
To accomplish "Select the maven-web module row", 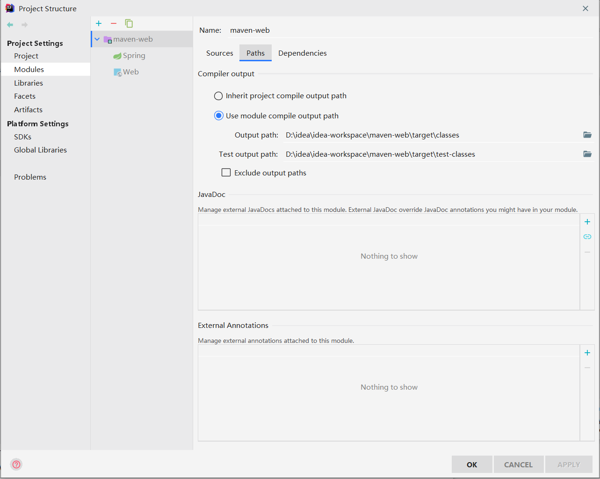I will (x=142, y=39).
